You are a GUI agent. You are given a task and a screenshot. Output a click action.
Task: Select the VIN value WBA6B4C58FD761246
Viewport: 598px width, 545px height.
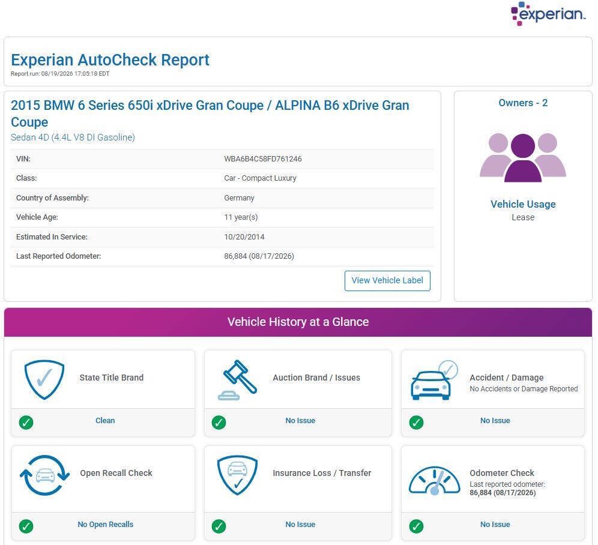tap(263, 158)
